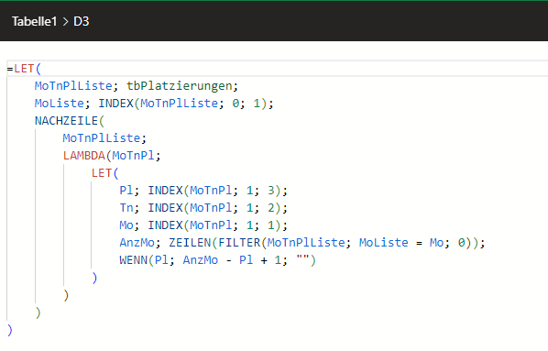Click MoListe; INDEX(MoTnPlListe; 0; 1); line

click(154, 104)
